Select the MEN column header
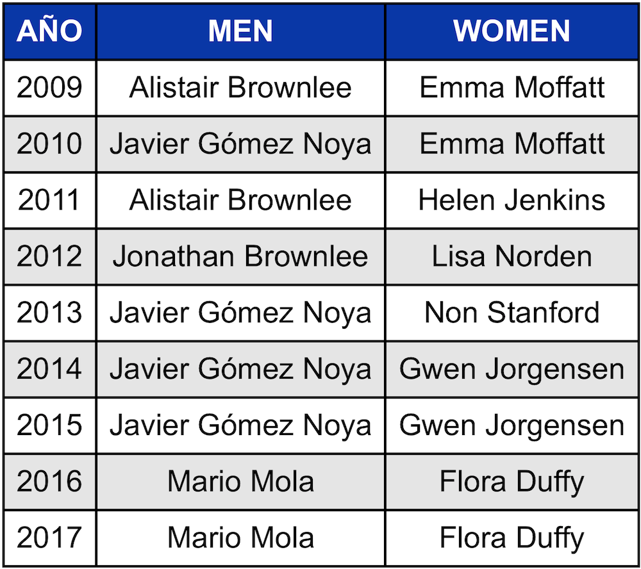This screenshot has width=641, height=569. click(x=240, y=31)
